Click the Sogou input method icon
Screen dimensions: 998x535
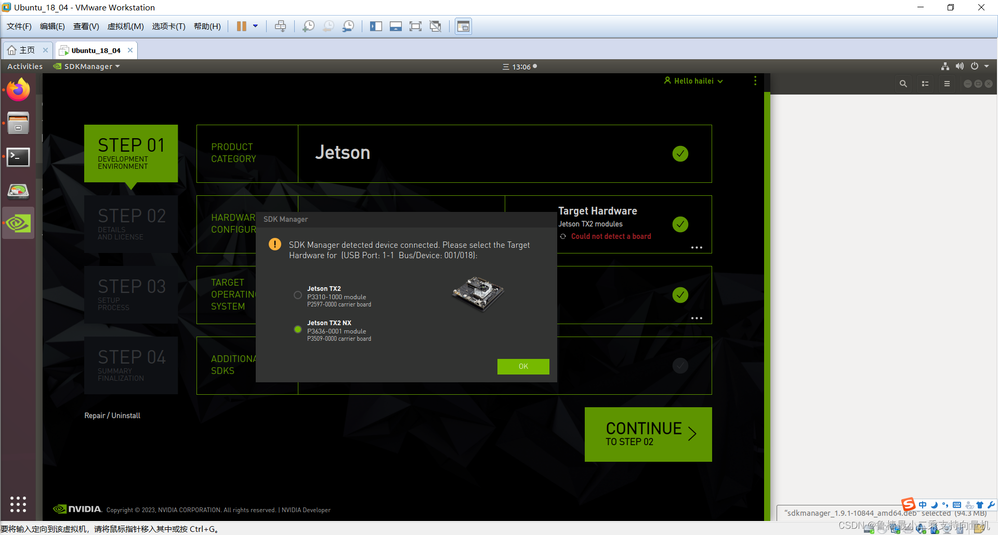(909, 504)
